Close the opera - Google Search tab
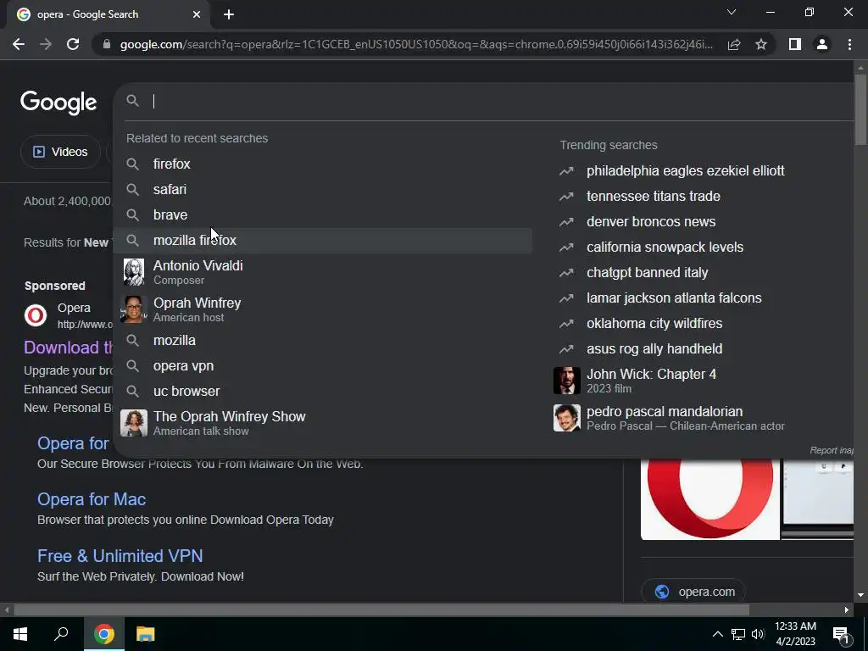 [x=197, y=14]
